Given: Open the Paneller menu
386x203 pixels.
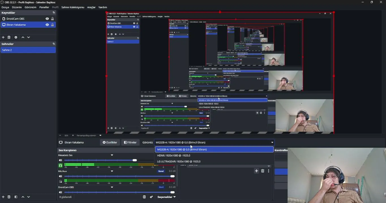Looking at the screenshot, I should coord(44,7).
